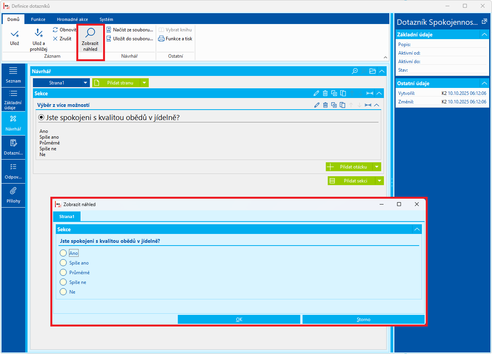
Task: Click Funkce a tisk printer icon
Action: [161, 39]
